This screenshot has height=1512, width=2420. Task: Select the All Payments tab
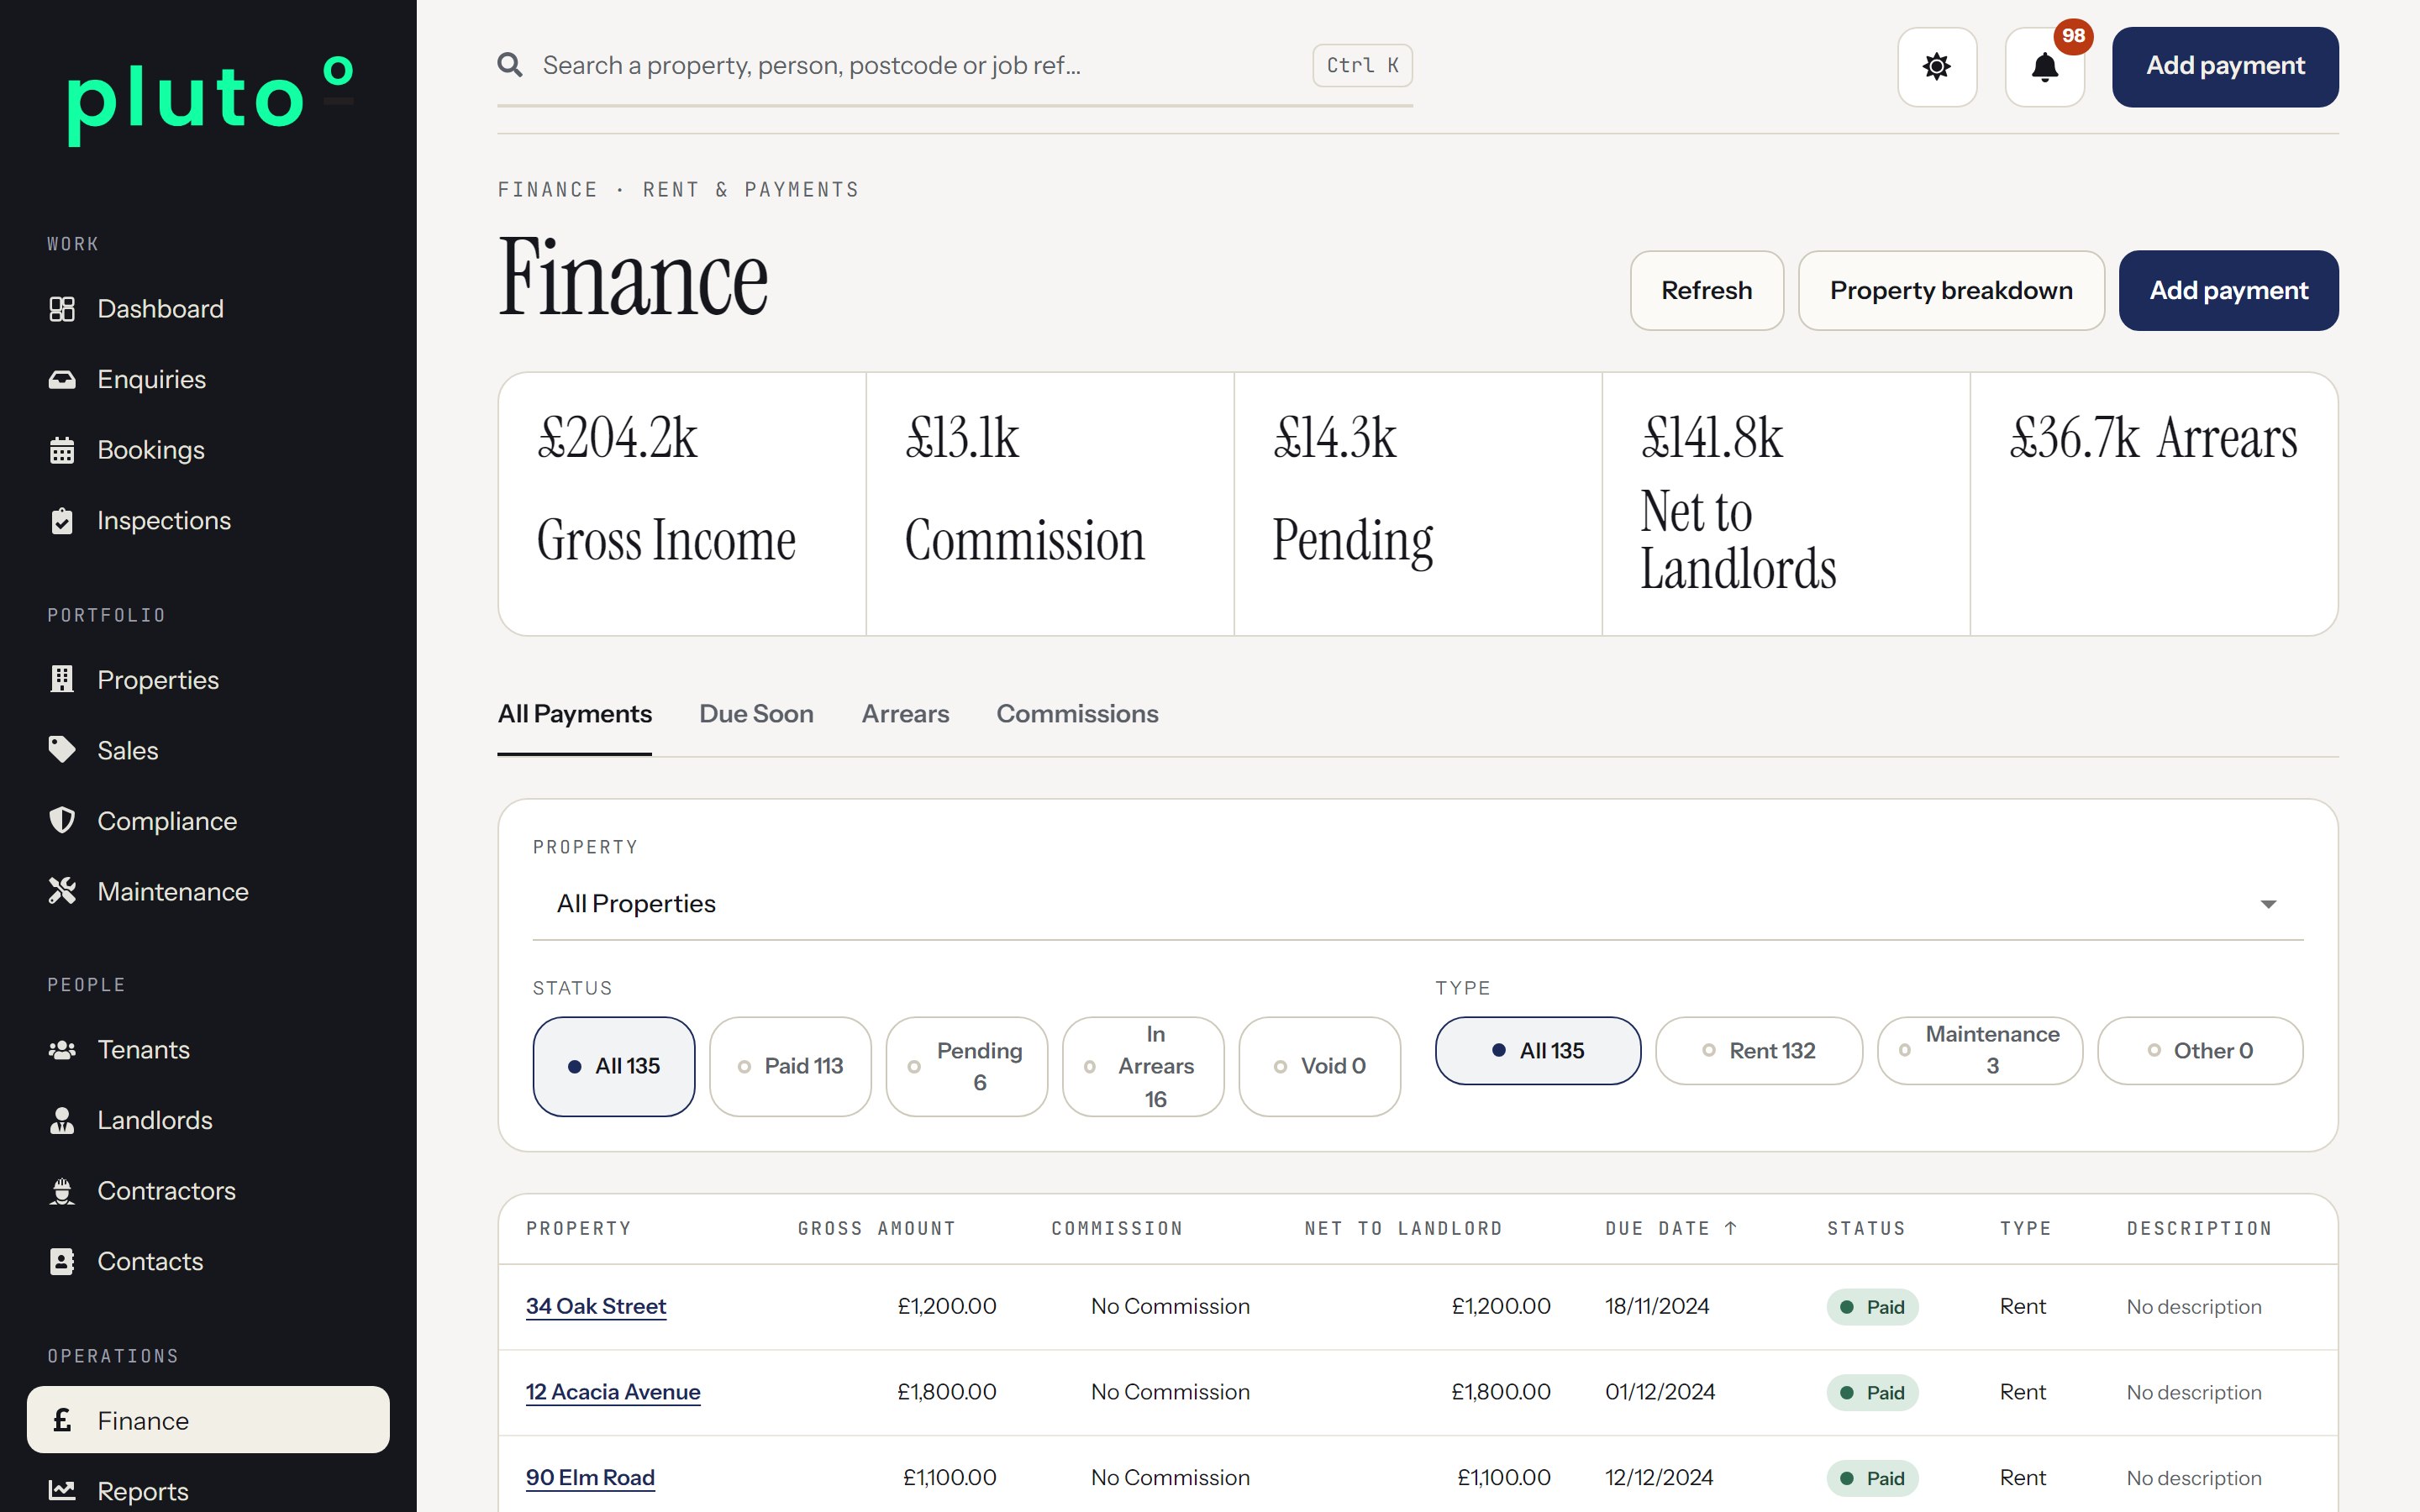click(575, 714)
